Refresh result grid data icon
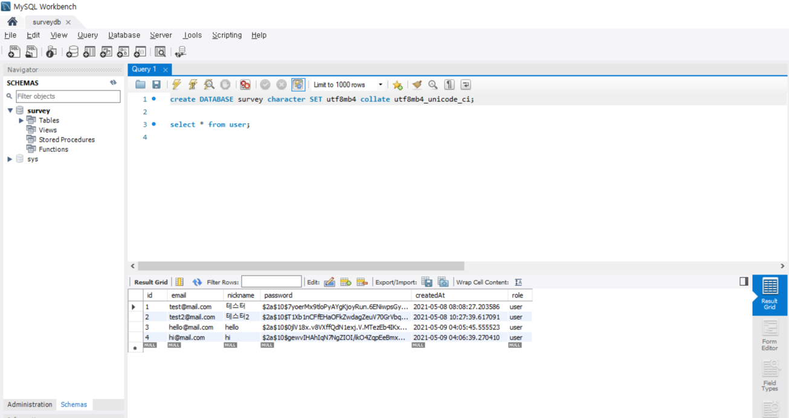 pos(197,282)
